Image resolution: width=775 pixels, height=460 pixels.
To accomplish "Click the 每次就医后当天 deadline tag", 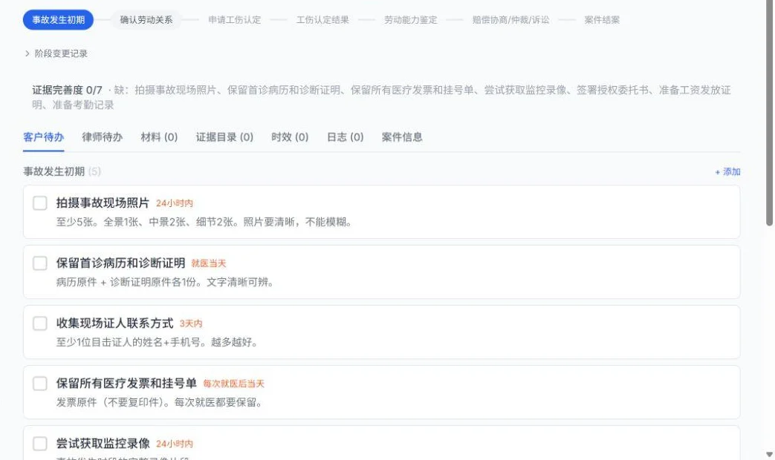I will [234, 384].
